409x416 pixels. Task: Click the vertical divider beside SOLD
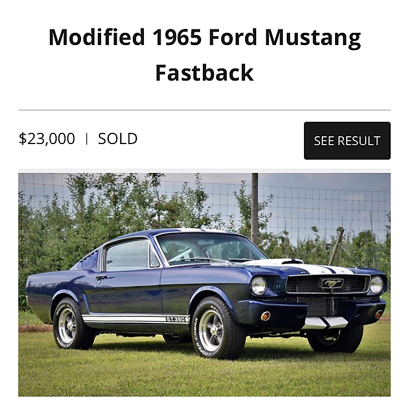coord(87,139)
